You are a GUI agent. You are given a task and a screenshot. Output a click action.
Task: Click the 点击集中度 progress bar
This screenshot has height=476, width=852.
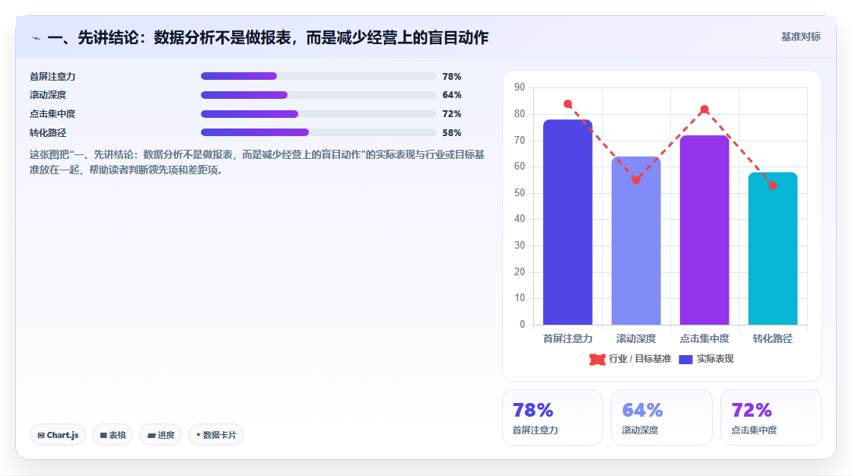point(319,114)
